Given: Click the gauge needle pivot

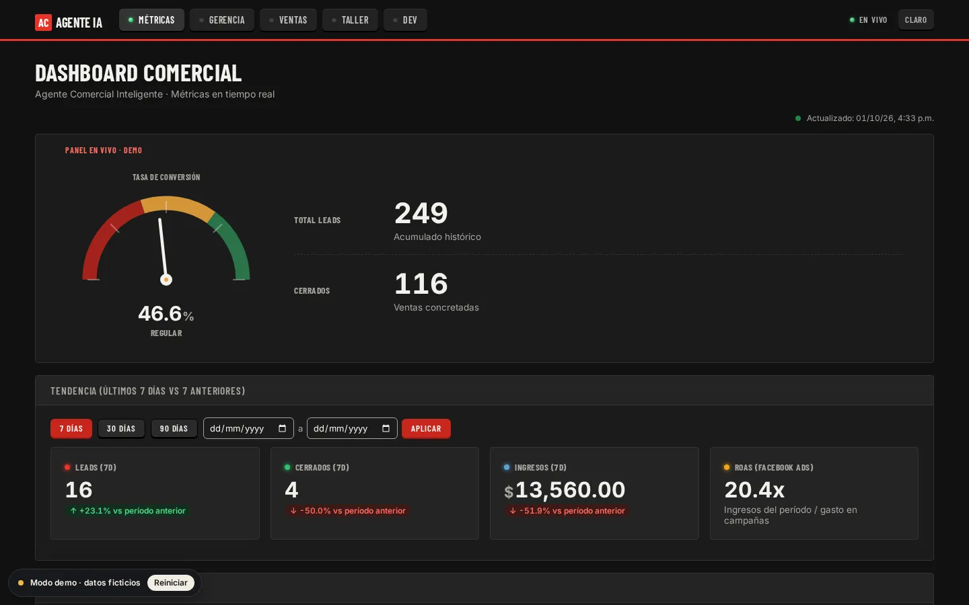Looking at the screenshot, I should [x=166, y=280].
